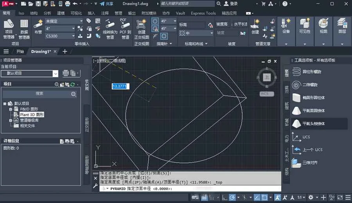Switch to the Start (开始) file tab
Screen dimensions: 352x203
[20, 52]
